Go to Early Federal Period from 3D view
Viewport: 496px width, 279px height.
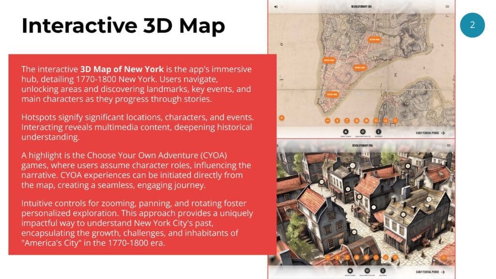pos(430,272)
